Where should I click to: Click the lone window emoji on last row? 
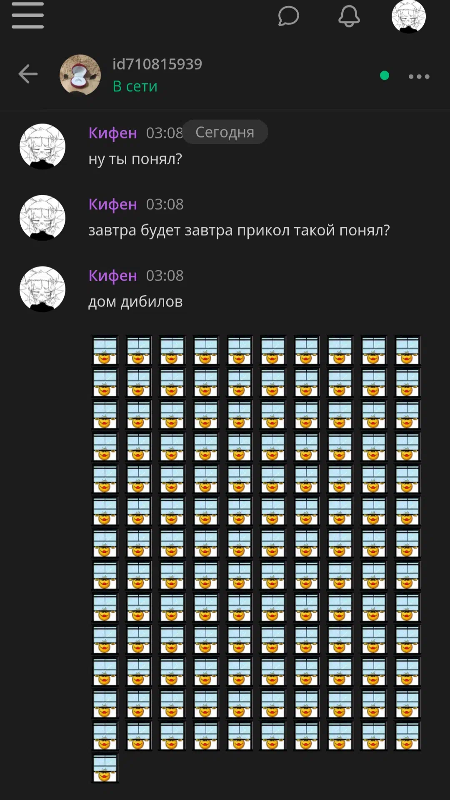[x=105, y=767]
